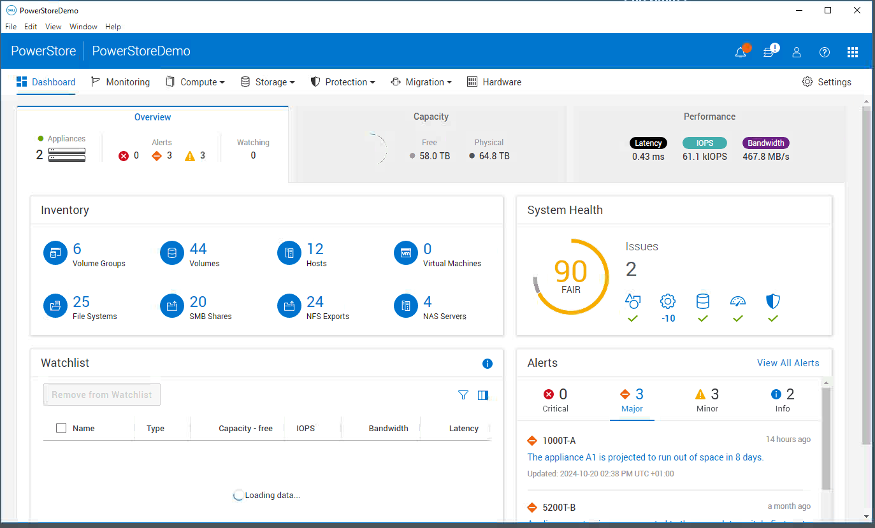Image resolution: width=875 pixels, height=528 pixels.
Task: Open the View menu
Action: click(x=54, y=27)
